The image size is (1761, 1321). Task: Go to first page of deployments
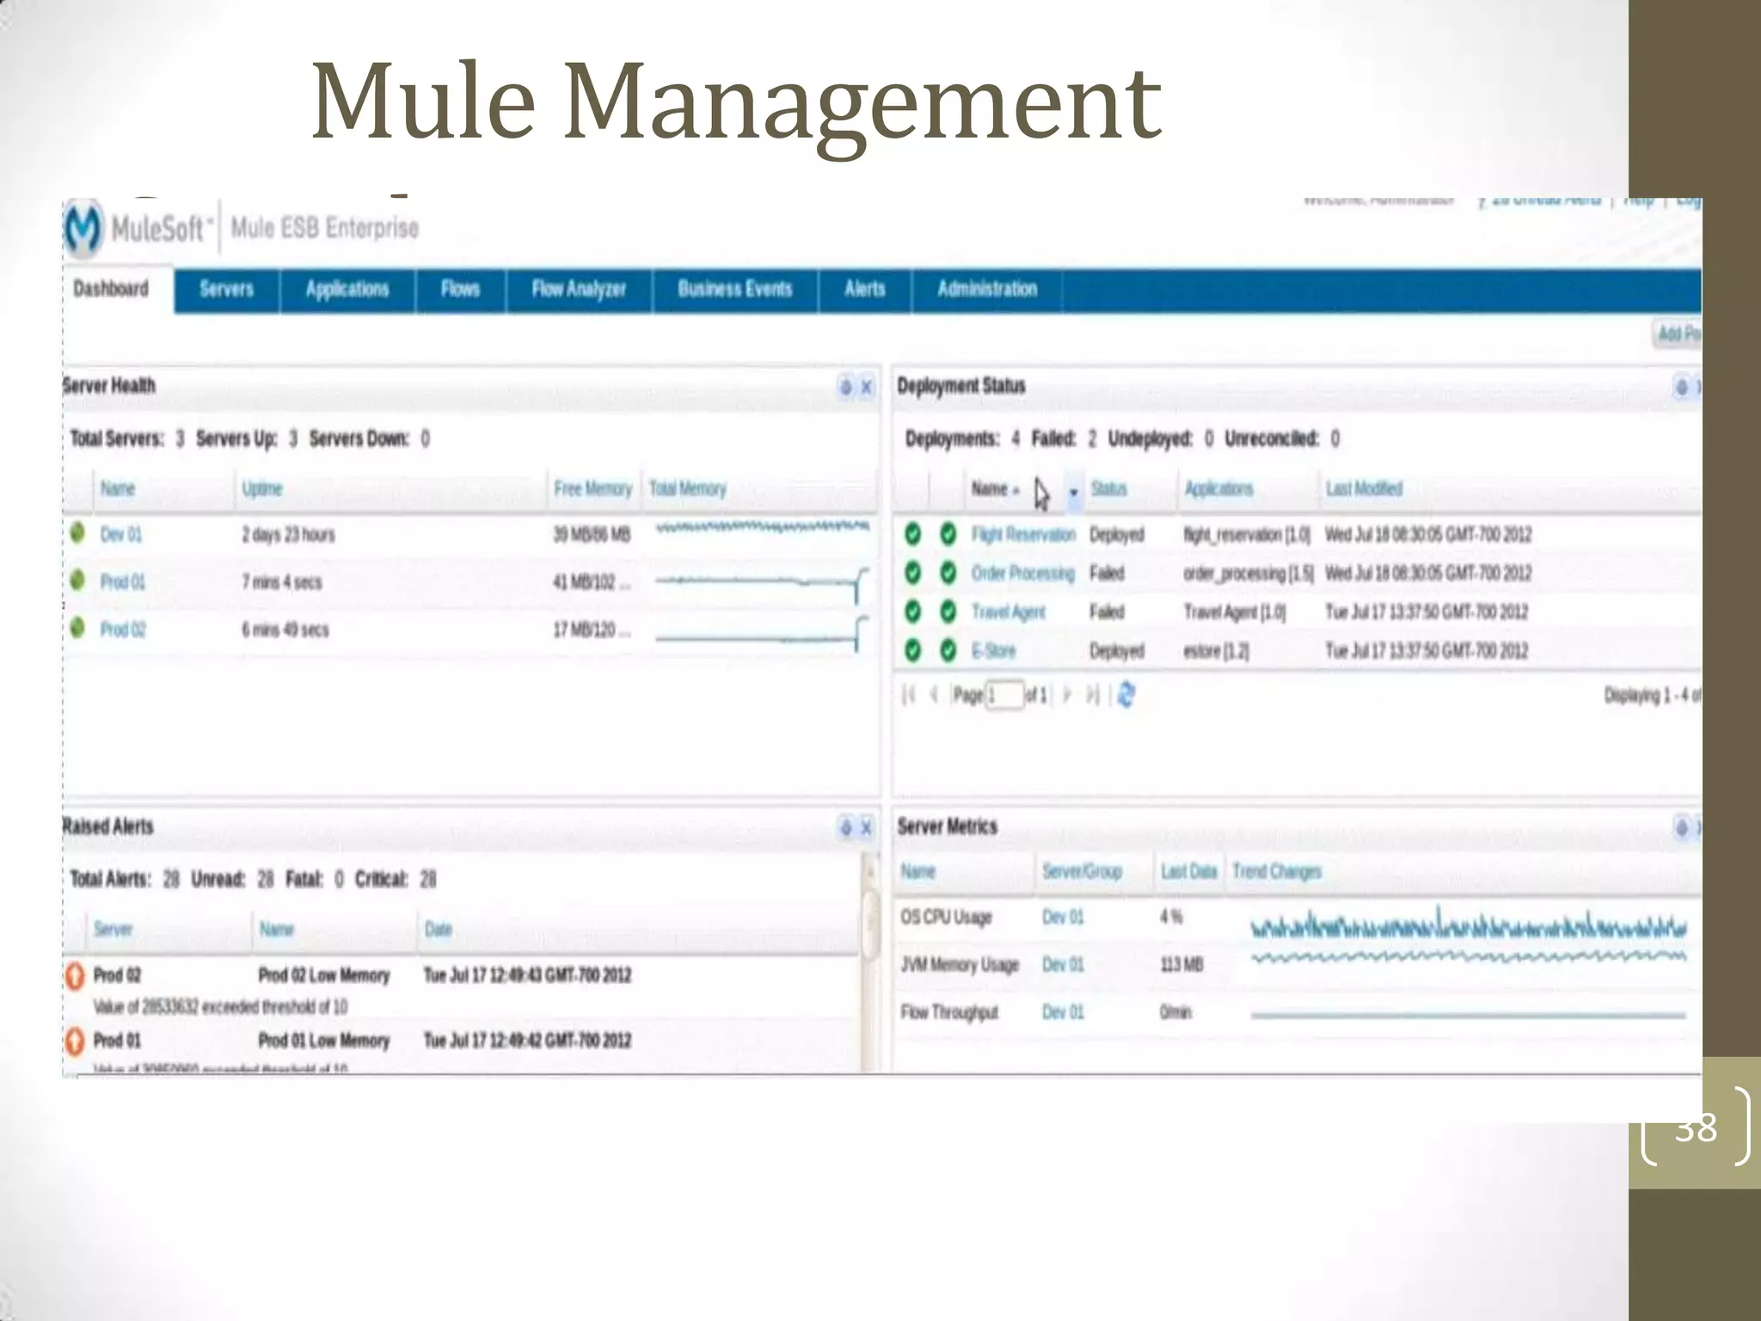909,695
